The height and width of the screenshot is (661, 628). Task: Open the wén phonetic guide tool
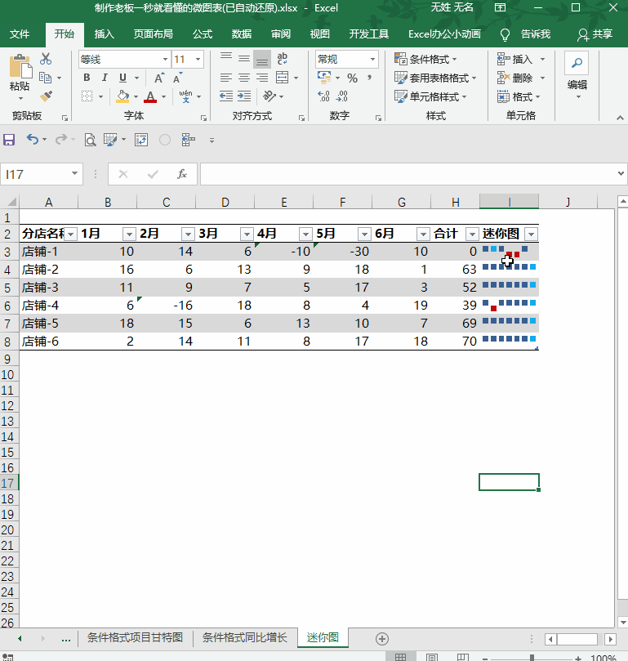pos(185,96)
